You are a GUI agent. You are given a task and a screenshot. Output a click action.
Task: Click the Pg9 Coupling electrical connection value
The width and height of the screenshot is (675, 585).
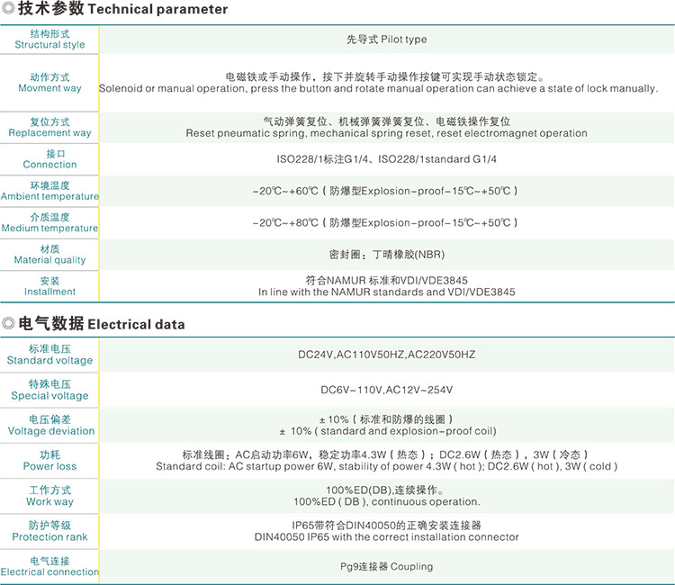(x=386, y=567)
